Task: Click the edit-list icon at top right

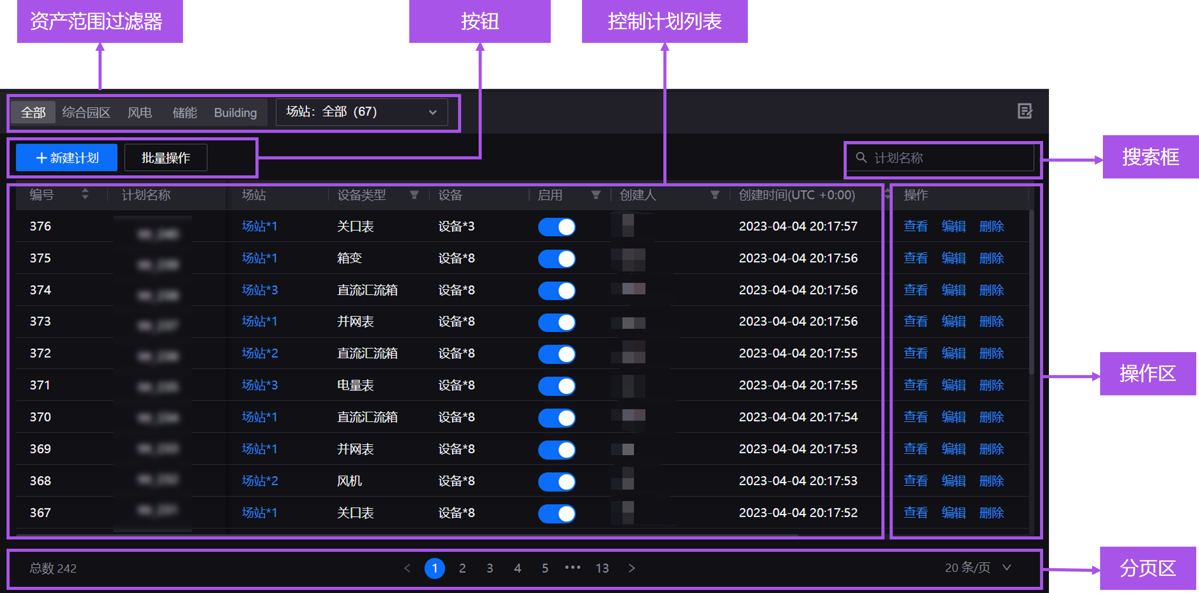Action: 1025,111
